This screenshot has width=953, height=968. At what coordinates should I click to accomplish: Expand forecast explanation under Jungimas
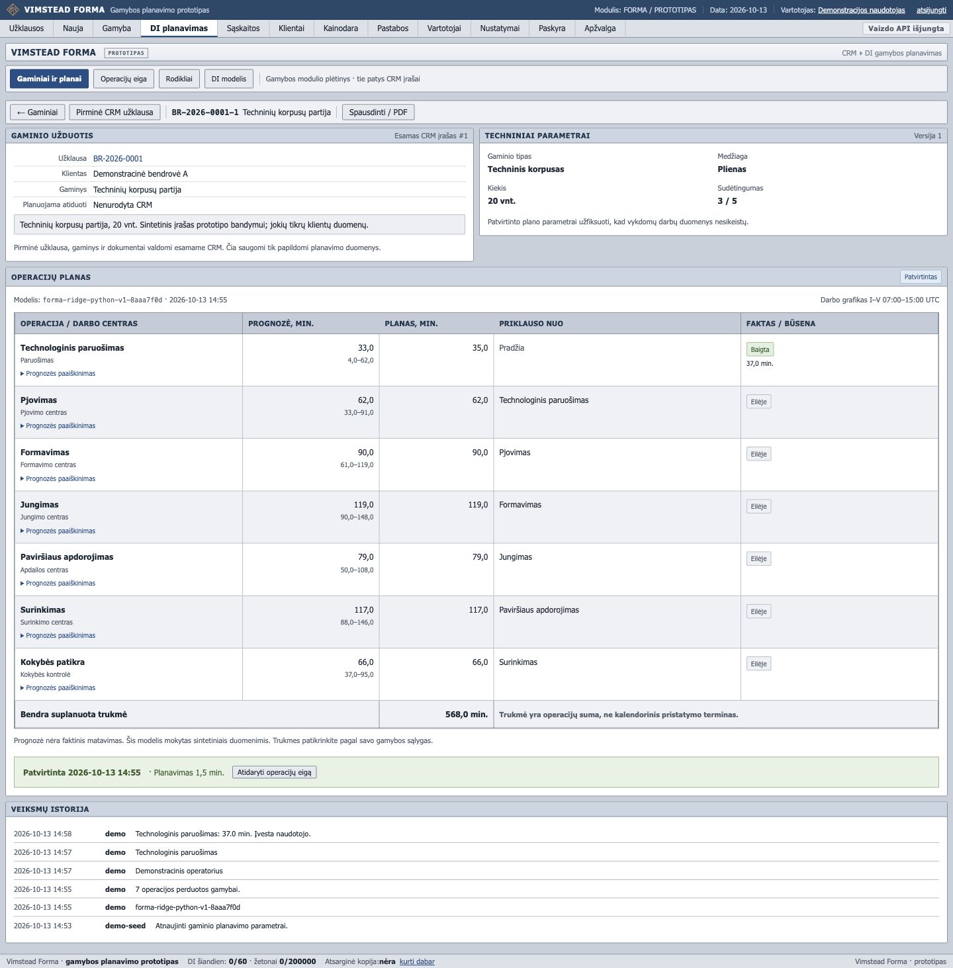(58, 531)
